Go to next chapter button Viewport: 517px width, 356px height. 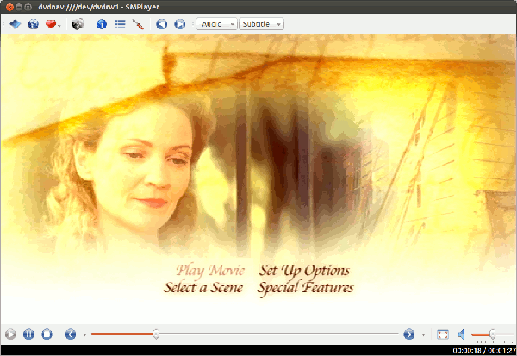click(x=180, y=24)
